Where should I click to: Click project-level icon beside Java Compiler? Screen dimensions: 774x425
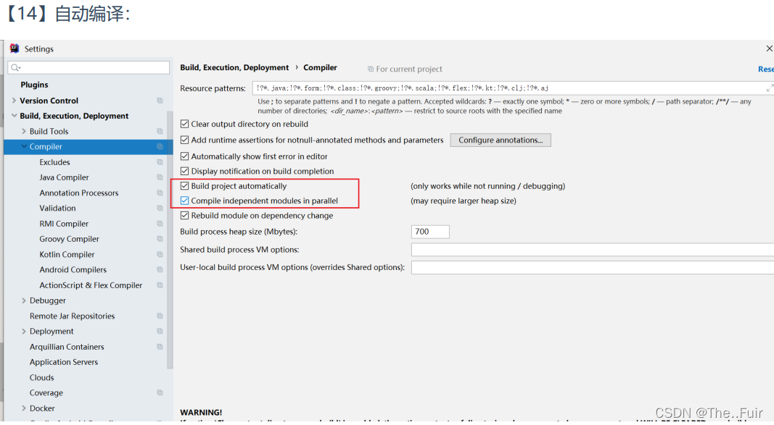coord(160,177)
